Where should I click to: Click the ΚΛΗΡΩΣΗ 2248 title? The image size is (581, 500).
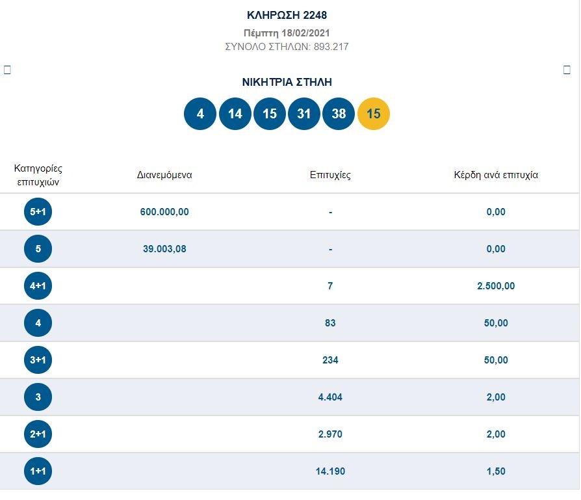(292, 15)
